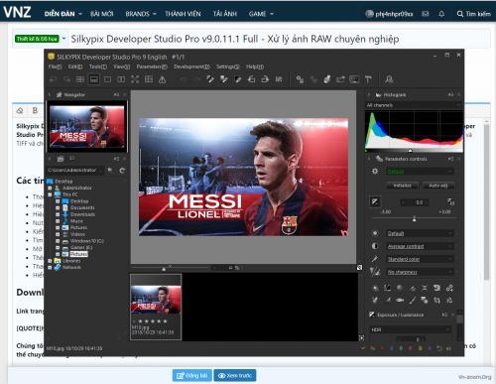This screenshot has width=496, height=384.
Task: Expand the Libraries tree node
Action: 50,261
